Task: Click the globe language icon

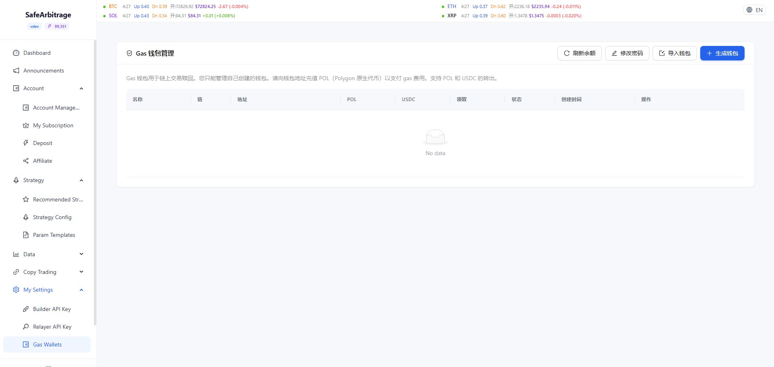Action: point(749,10)
